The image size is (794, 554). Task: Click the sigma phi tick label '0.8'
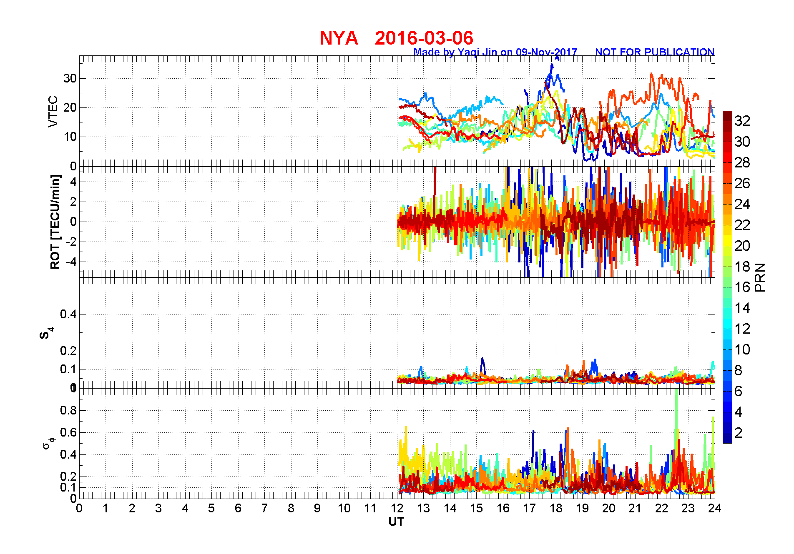click(x=68, y=410)
